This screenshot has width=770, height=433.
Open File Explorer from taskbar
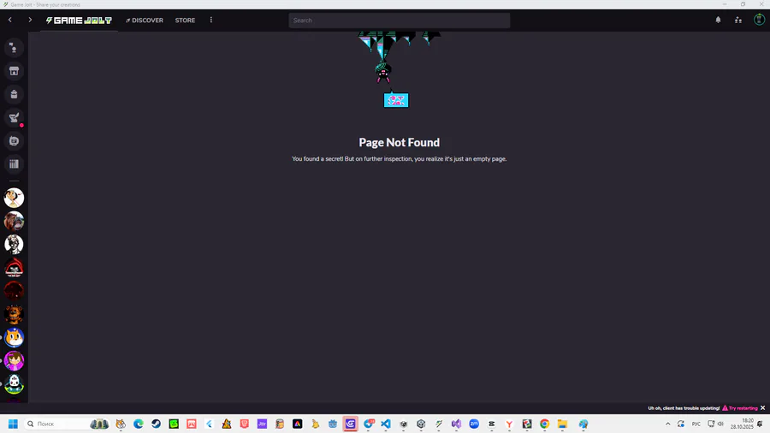click(x=562, y=424)
